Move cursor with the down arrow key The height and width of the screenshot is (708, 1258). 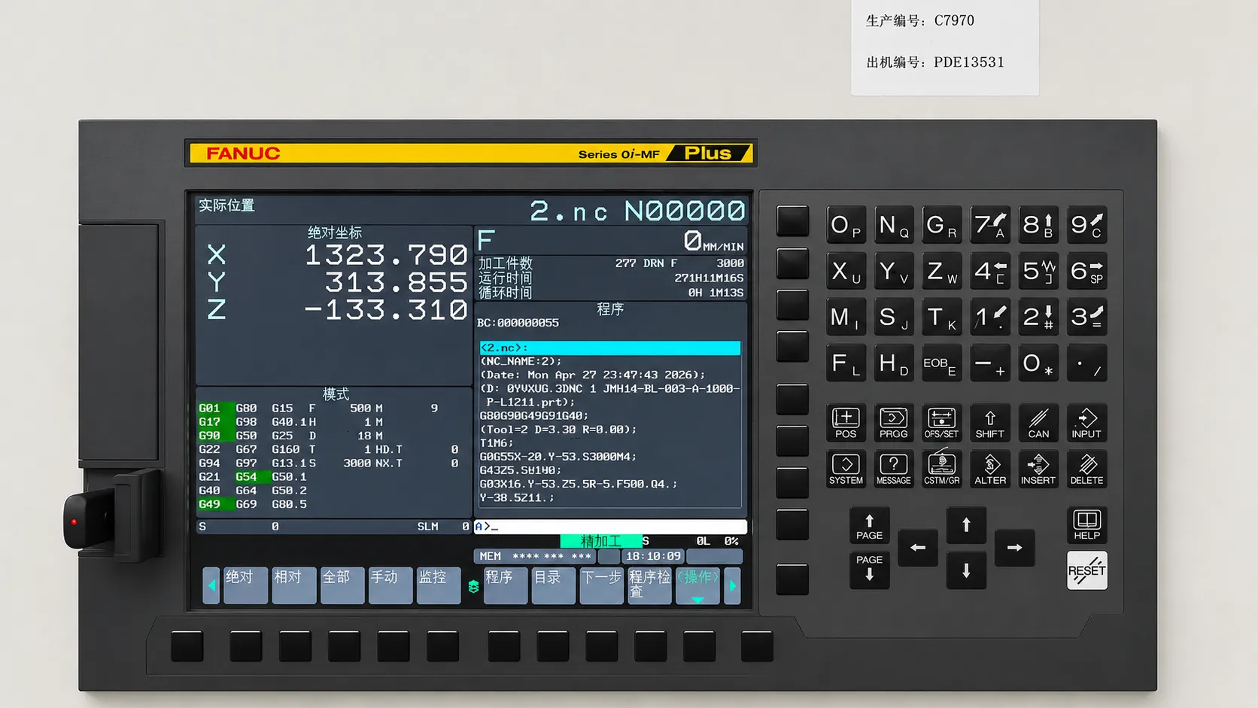click(966, 570)
